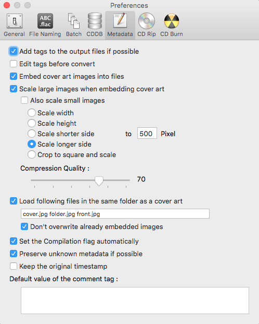Select the Scale width radio button
The height and width of the screenshot is (324, 259).
pos(32,113)
